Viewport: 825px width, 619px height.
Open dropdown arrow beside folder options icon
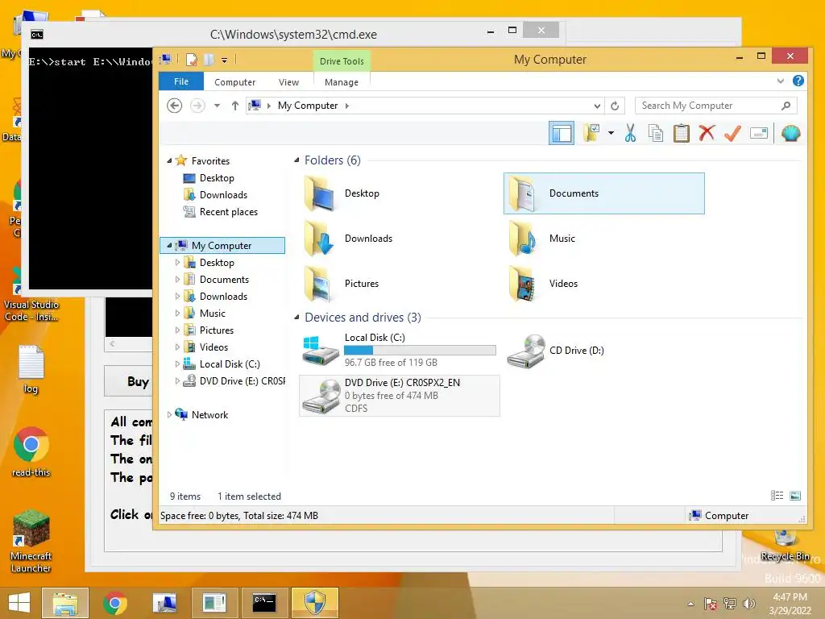[x=611, y=133]
